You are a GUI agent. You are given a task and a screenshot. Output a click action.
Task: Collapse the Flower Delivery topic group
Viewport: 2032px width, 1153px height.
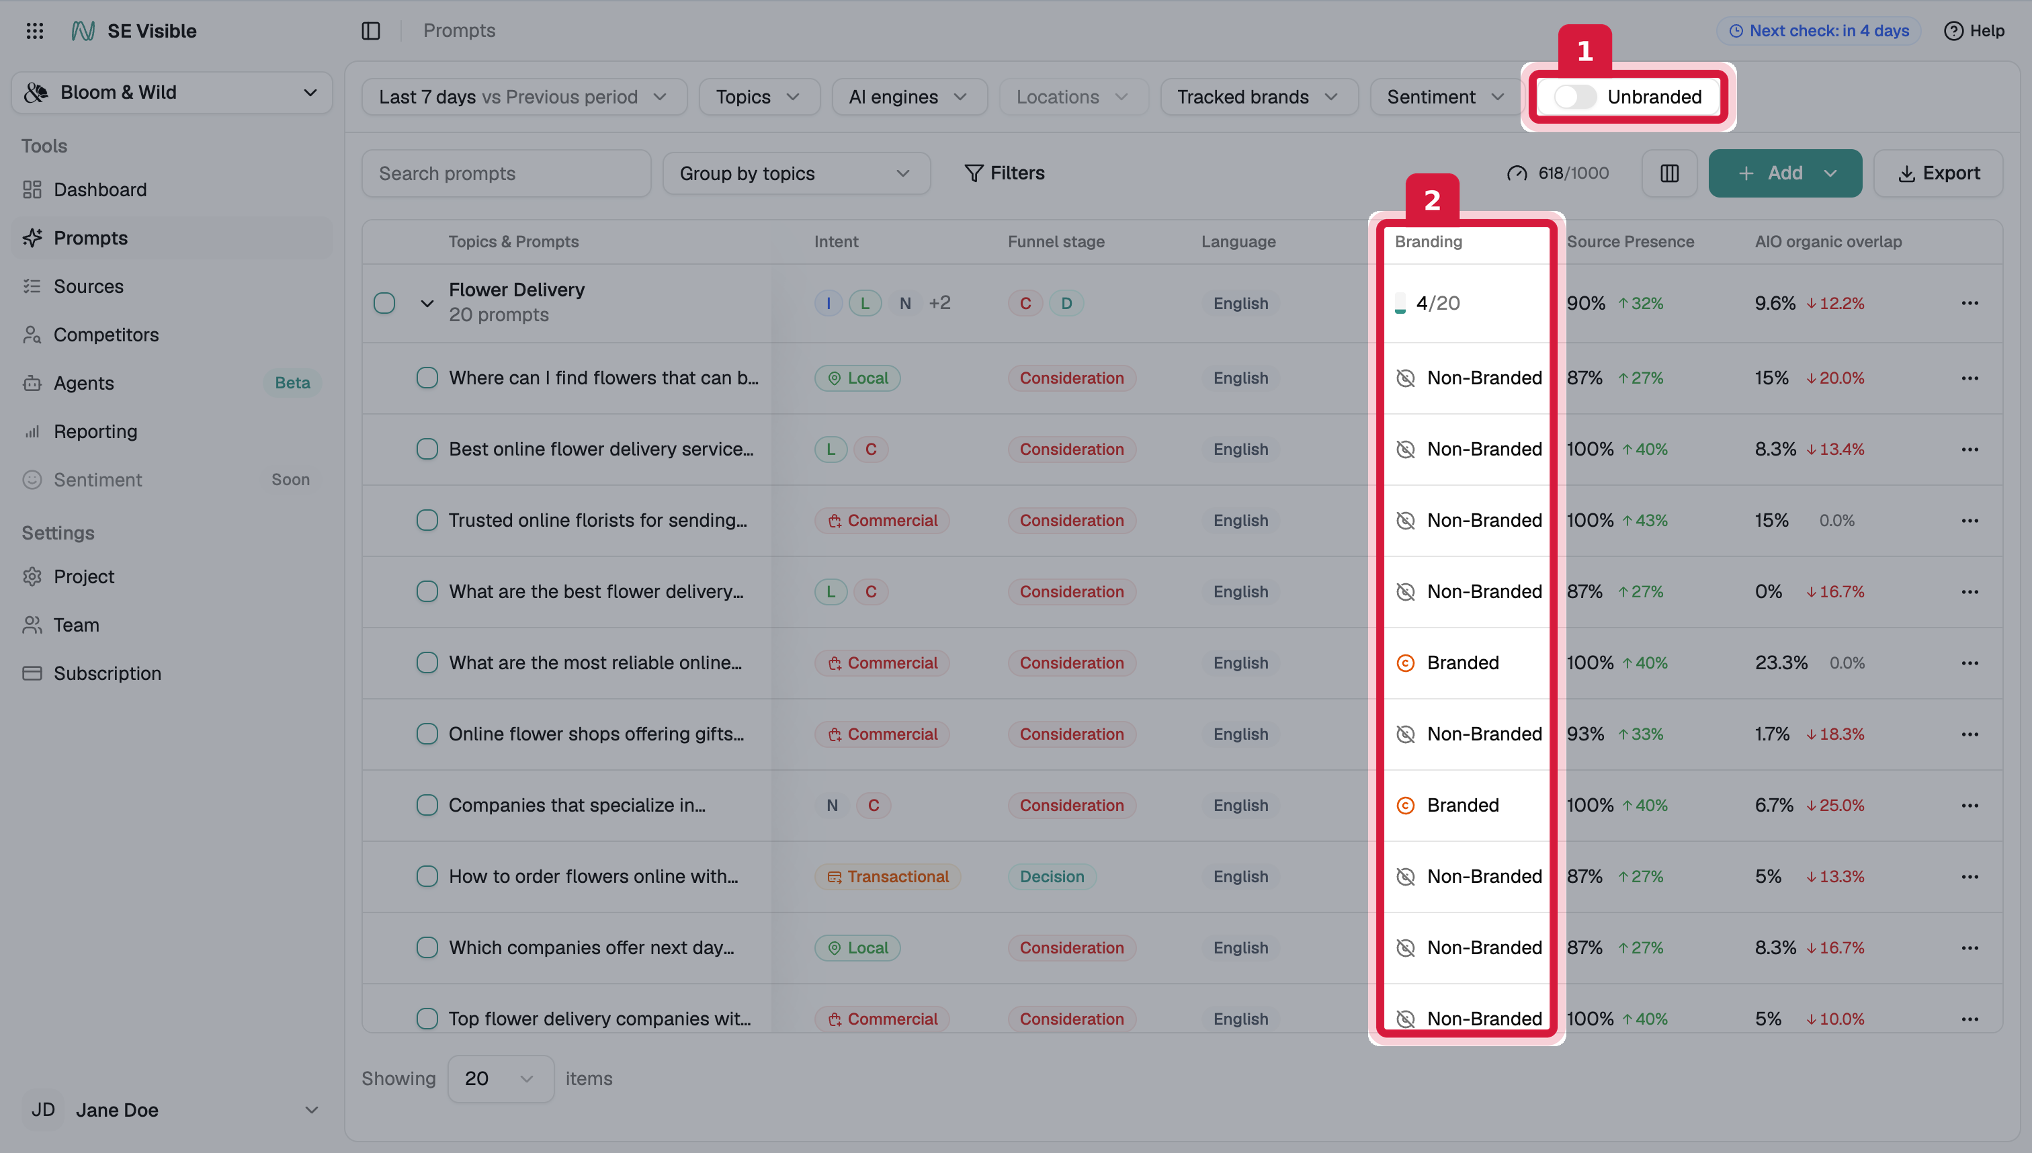427,302
